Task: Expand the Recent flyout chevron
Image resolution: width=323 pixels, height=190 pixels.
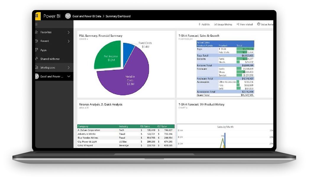Action: (x=69, y=41)
